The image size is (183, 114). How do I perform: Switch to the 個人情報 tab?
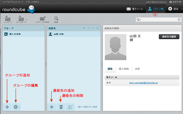[x=124, y=69]
